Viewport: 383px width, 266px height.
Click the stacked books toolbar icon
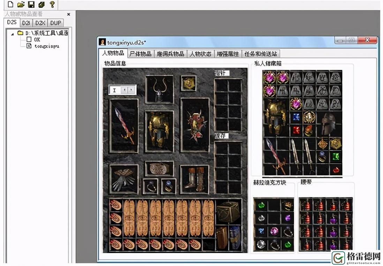point(42,4)
